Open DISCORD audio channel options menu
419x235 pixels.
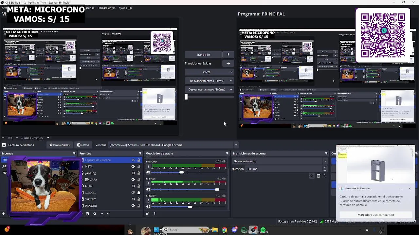[148, 166]
